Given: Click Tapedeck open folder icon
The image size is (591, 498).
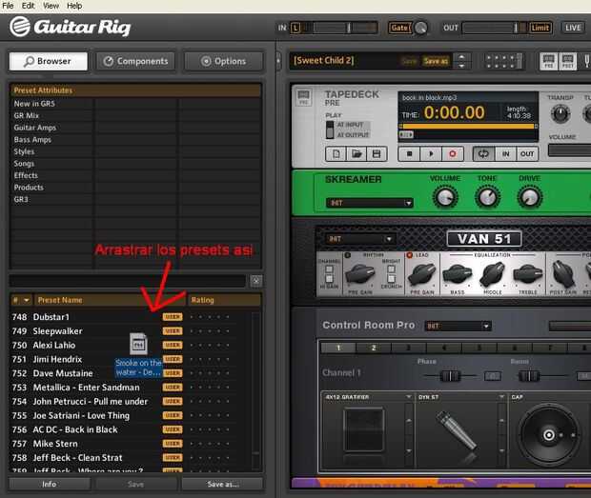Looking at the screenshot, I should [x=357, y=154].
